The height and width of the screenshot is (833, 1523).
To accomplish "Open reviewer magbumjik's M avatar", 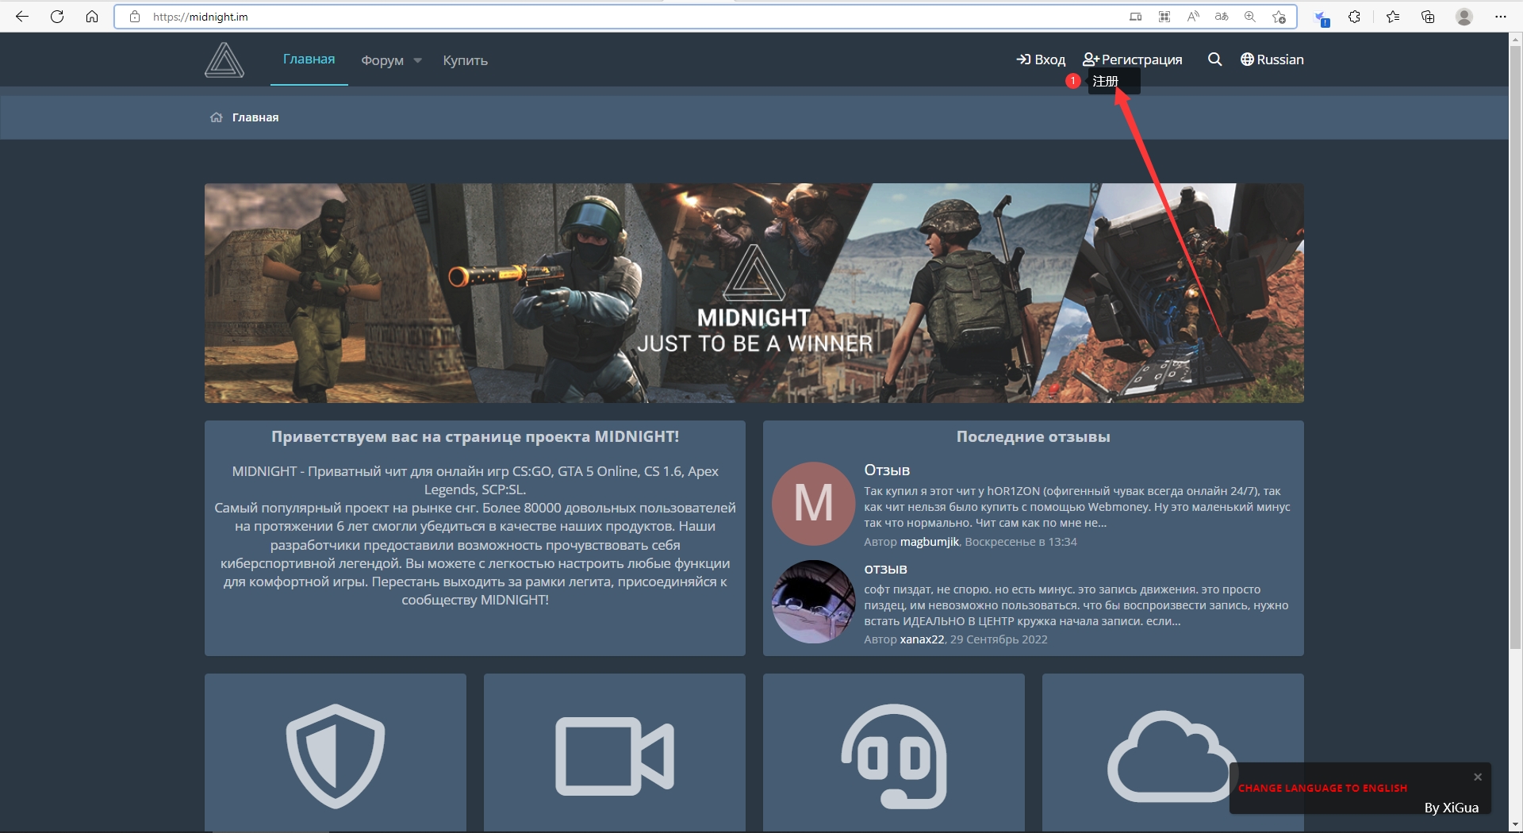I will 813,504.
